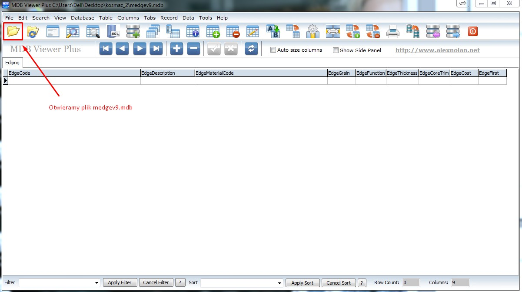The width and height of the screenshot is (522, 292).
Task: Click the EdgeCode column header
Action: (74, 73)
